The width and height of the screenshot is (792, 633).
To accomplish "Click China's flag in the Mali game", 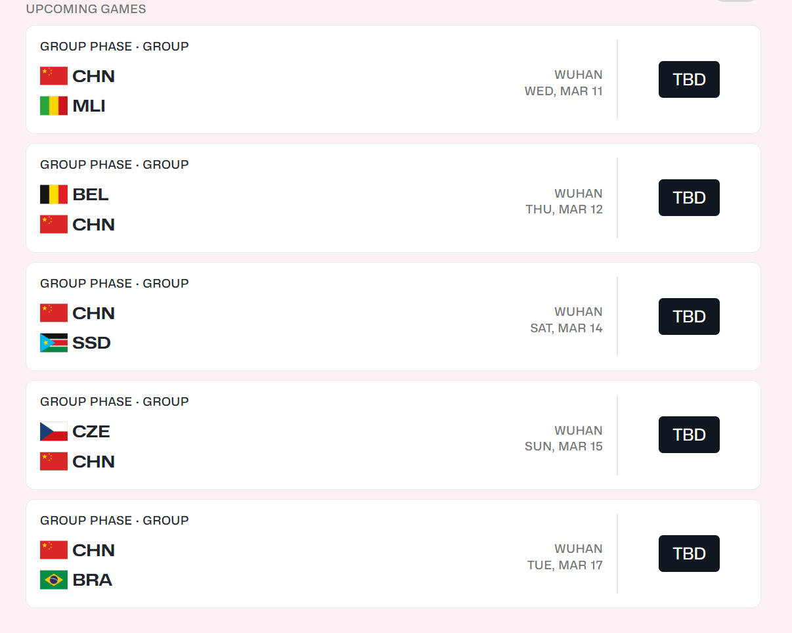I will [54, 76].
